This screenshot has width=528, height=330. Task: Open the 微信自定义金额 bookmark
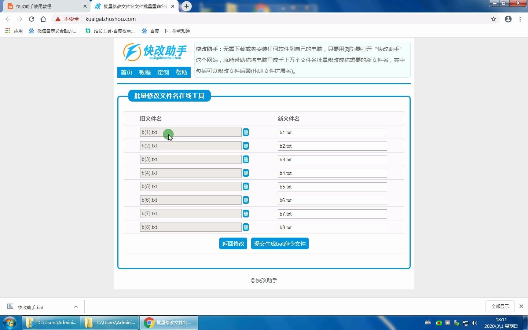[x=53, y=31]
